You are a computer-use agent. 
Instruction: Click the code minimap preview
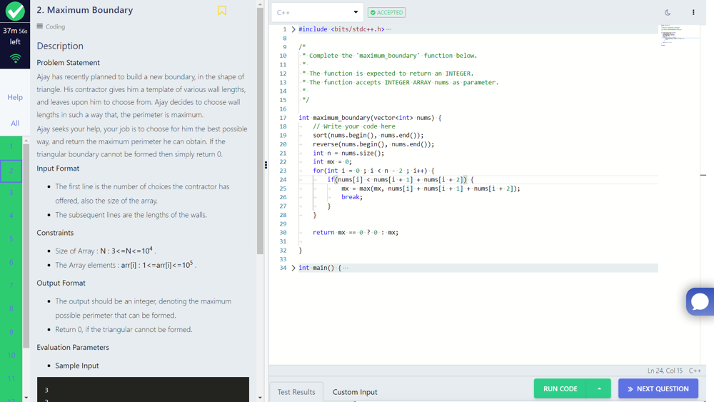tap(679, 36)
